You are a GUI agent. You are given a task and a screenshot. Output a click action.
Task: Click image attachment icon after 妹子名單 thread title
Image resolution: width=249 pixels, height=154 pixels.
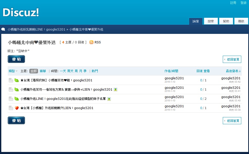pos(109,99)
